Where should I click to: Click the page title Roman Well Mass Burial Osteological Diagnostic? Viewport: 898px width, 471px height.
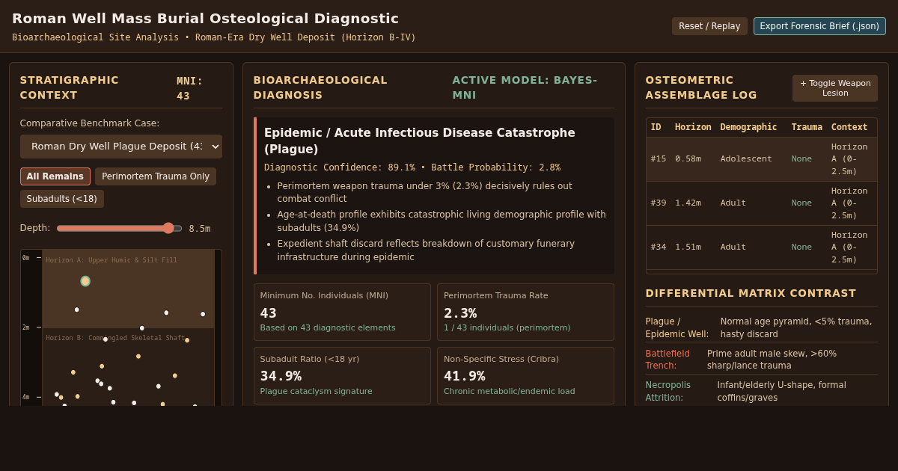click(x=205, y=18)
